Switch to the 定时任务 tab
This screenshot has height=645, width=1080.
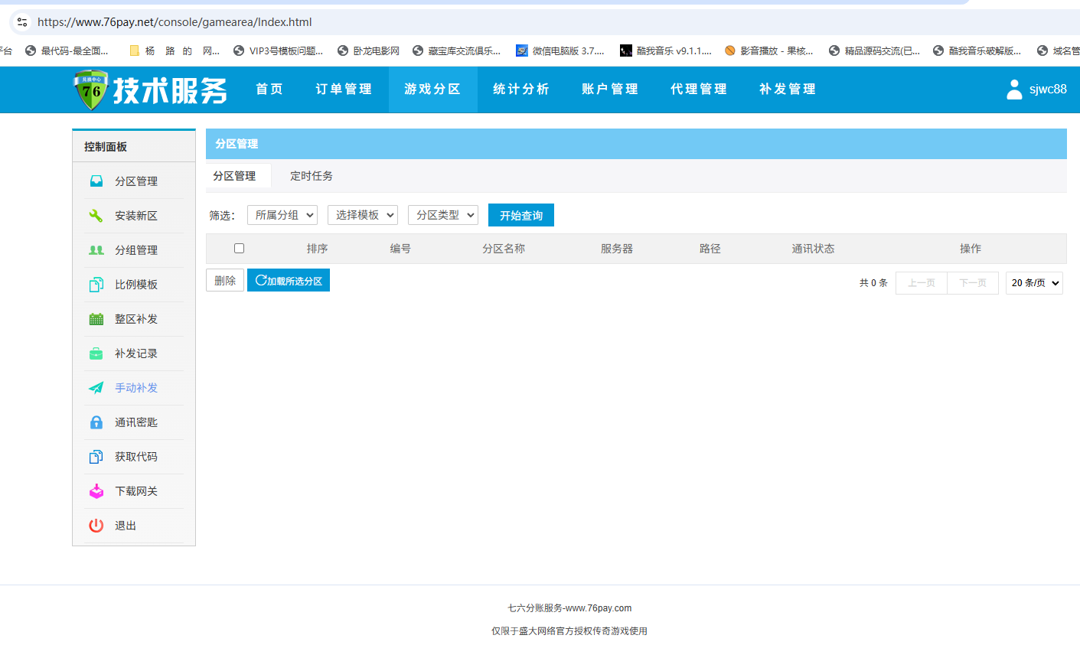(x=312, y=176)
